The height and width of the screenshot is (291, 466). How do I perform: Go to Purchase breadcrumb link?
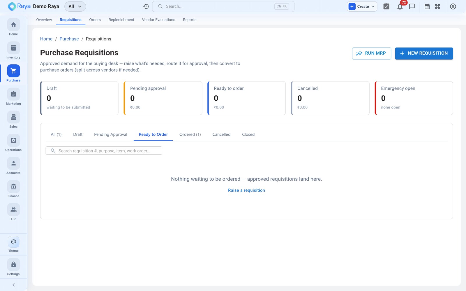(69, 39)
